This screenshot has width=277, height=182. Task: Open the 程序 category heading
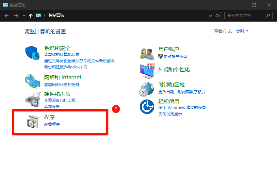tap(49, 117)
